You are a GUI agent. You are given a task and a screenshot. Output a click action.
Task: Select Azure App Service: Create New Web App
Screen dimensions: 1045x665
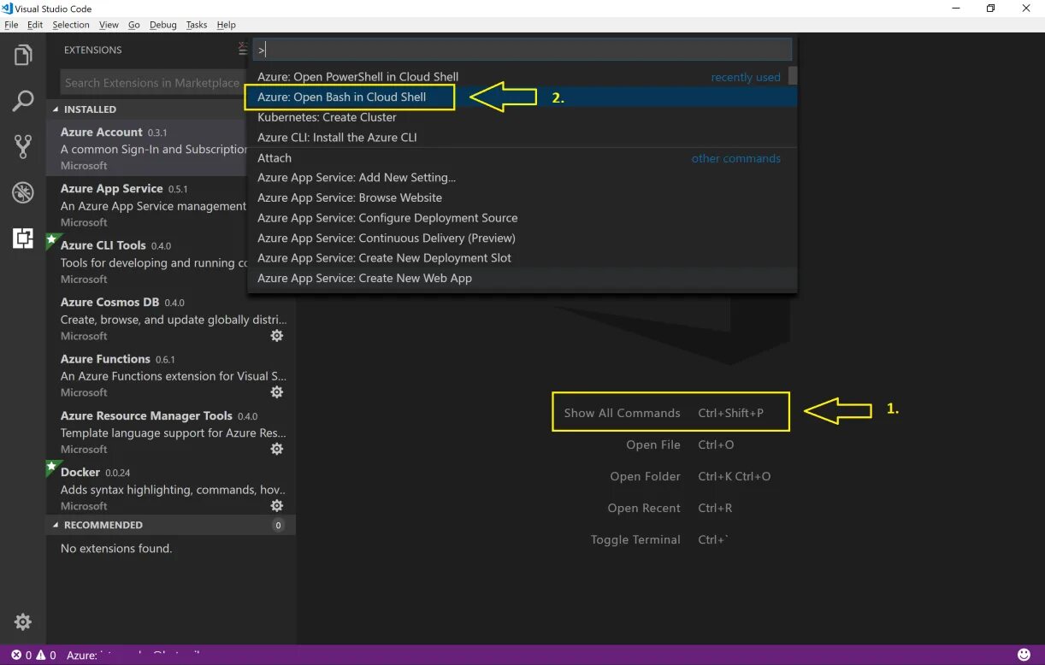(x=522, y=278)
